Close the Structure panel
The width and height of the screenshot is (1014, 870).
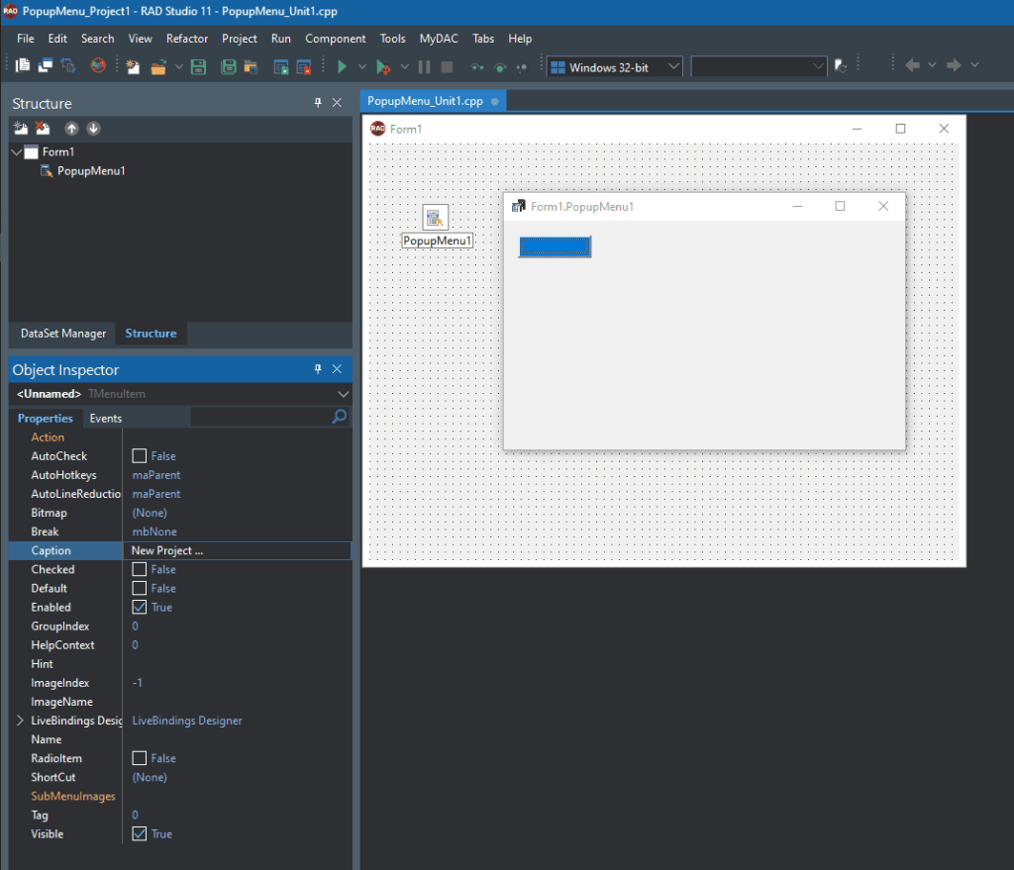pos(337,102)
